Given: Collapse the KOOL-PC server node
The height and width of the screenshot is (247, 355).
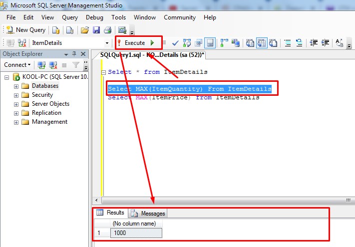Looking at the screenshot, I should tap(7, 77).
